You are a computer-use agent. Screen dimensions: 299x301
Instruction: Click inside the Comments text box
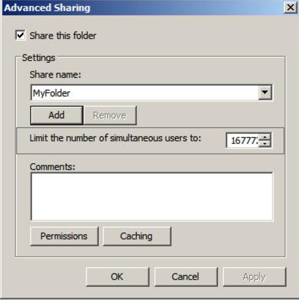point(151,197)
